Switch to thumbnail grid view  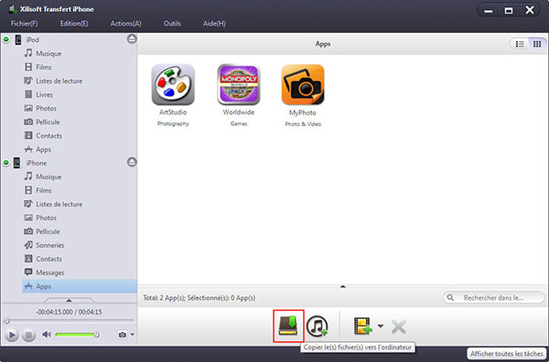[537, 44]
